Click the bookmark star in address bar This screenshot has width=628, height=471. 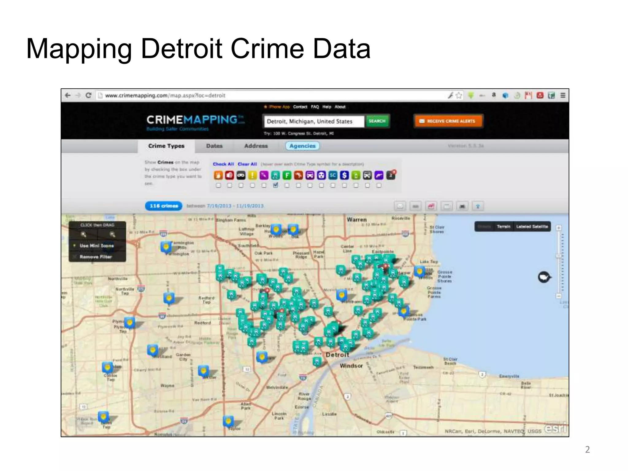pyautogui.click(x=459, y=95)
